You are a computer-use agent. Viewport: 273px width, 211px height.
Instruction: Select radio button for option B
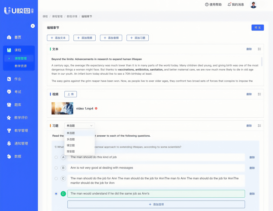pyautogui.click(x=56, y=168)
